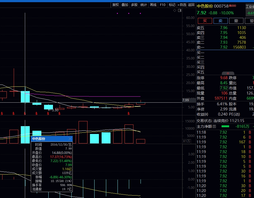Click the 最低价 7.22 row in popup
This screenshot has height=198, width=254.
(x=52, y=161)
